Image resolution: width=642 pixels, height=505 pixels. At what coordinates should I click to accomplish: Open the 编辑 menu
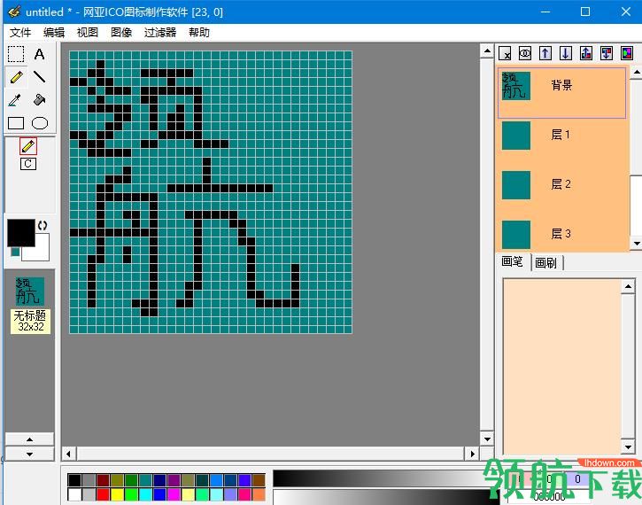[54, 33]
